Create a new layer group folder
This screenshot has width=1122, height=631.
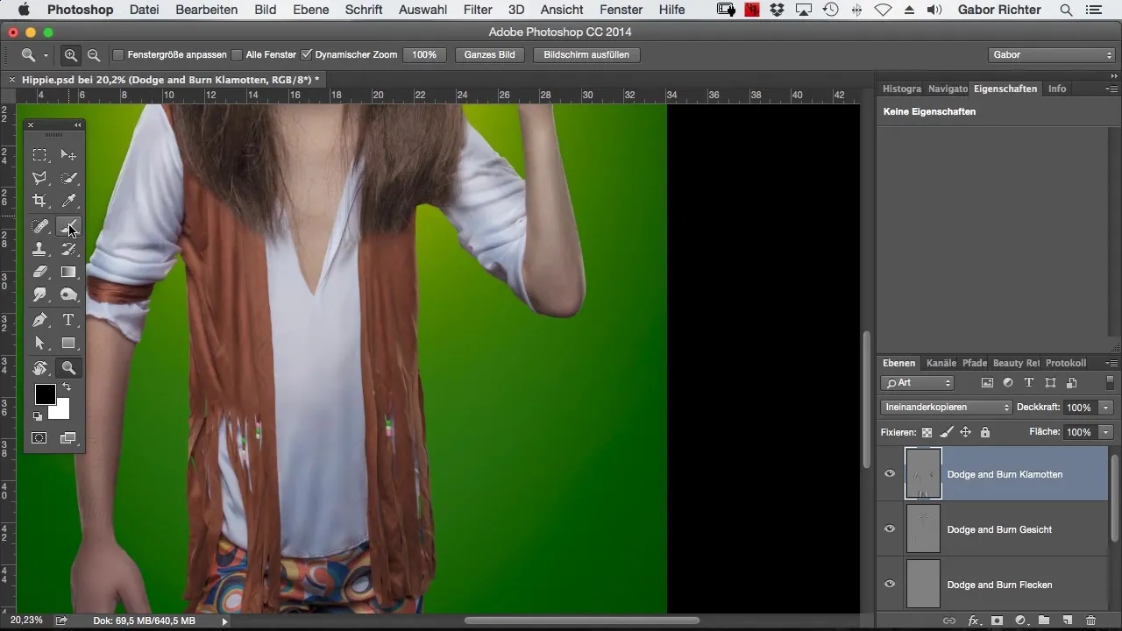[1044, 620]
